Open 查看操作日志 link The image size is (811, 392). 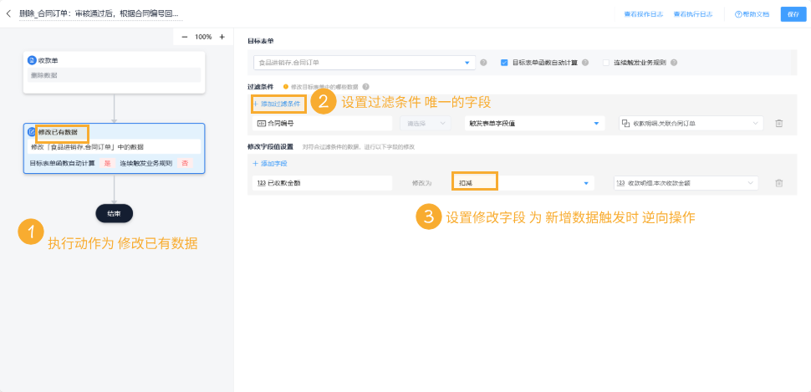[x=644, y=14]
